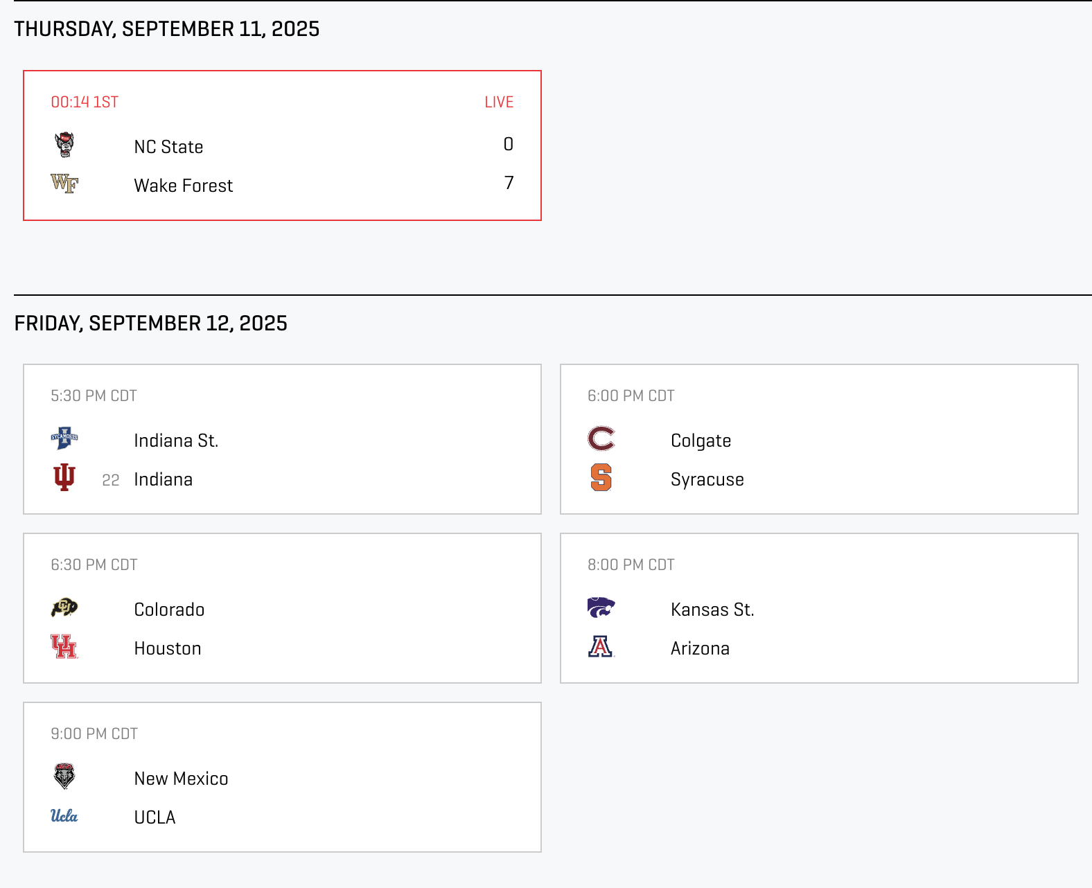Open the NC State team link
The height and width of the screenshot is (888, 1092).
(x=168, y=147)
